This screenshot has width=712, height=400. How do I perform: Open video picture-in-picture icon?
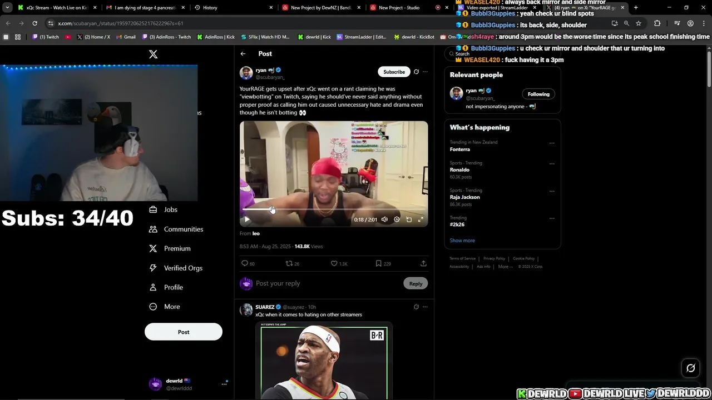(x=409, y=219)
